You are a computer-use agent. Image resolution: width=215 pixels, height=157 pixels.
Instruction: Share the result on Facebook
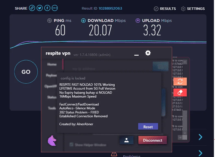click(x=47, y=8)
